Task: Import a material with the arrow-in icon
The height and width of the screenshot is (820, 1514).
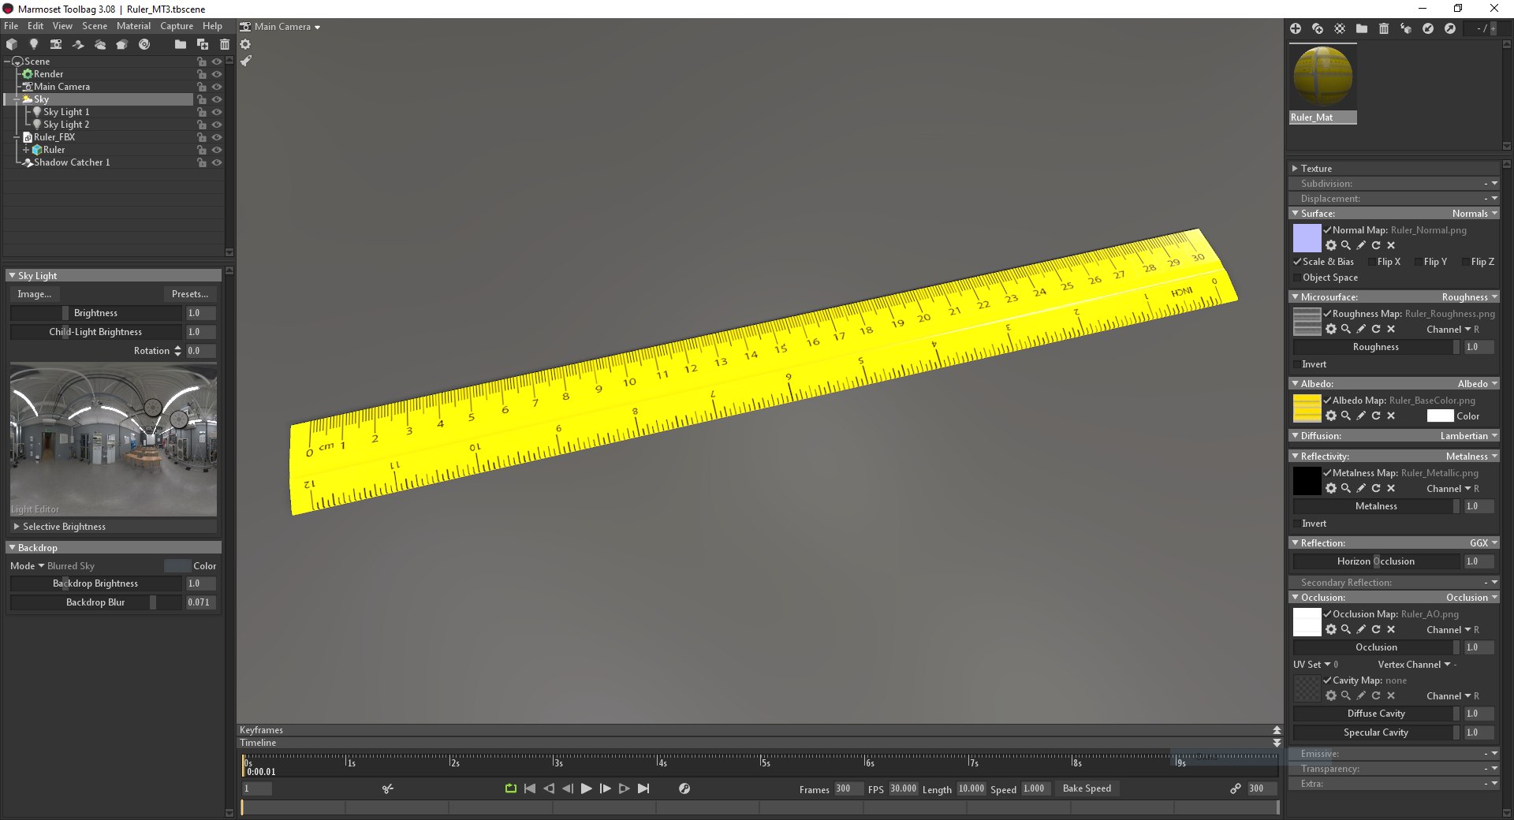Action: (x=1428, y=28)
